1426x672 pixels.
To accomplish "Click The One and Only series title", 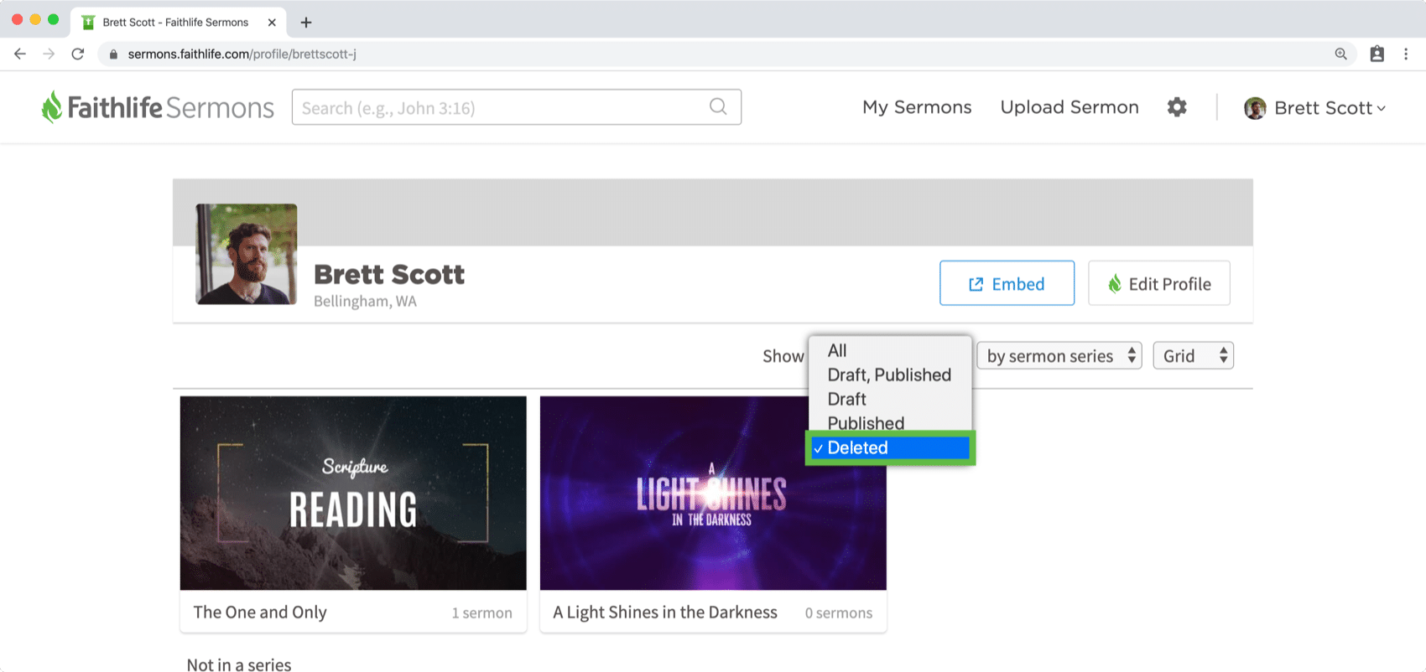I will click(x=260, y=613).
